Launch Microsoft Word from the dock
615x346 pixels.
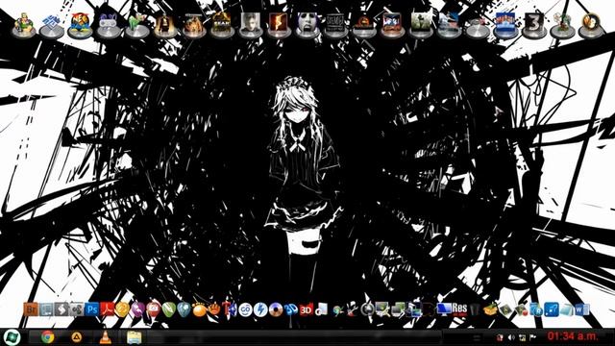point(582,309)
